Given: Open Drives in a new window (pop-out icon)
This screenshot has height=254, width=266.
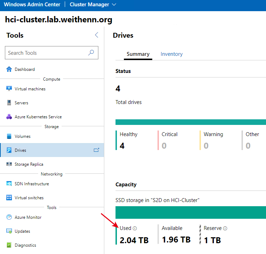Looking at the screenshot, I should point(96,150).
